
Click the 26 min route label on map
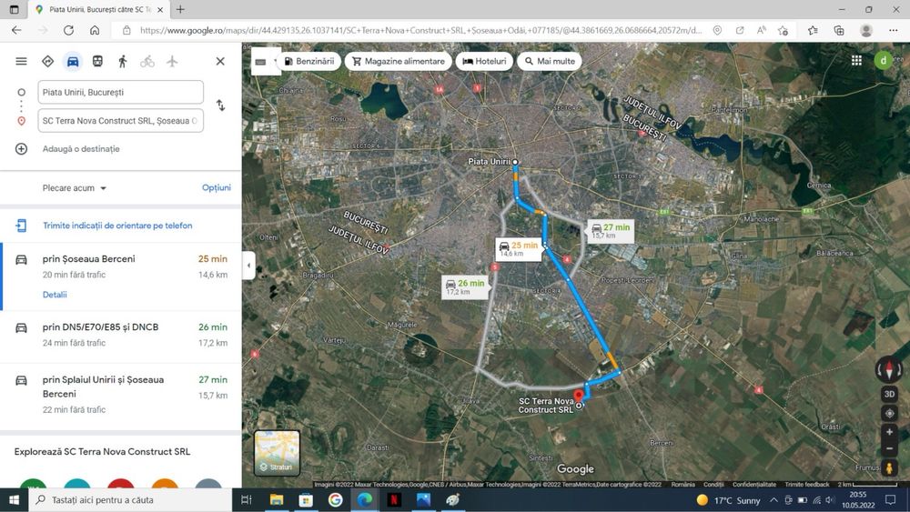tap(464, 287)
